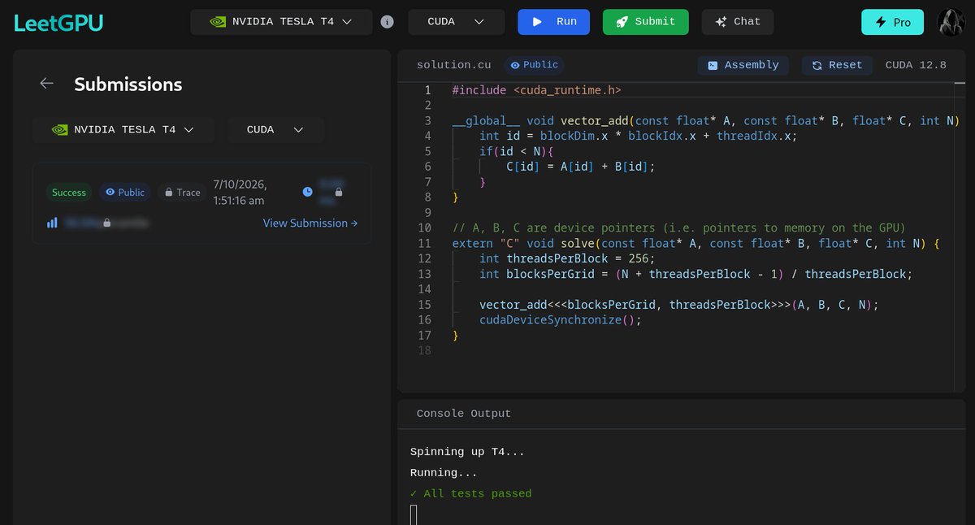Click the clock runtime icon in the submission

click(307, 192)
